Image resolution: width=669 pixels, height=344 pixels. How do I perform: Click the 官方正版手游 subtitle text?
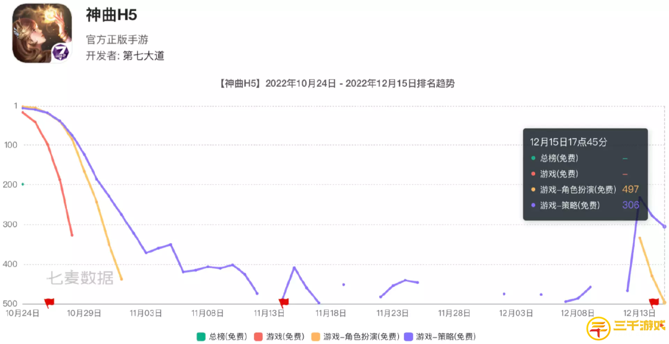[117, 40]
